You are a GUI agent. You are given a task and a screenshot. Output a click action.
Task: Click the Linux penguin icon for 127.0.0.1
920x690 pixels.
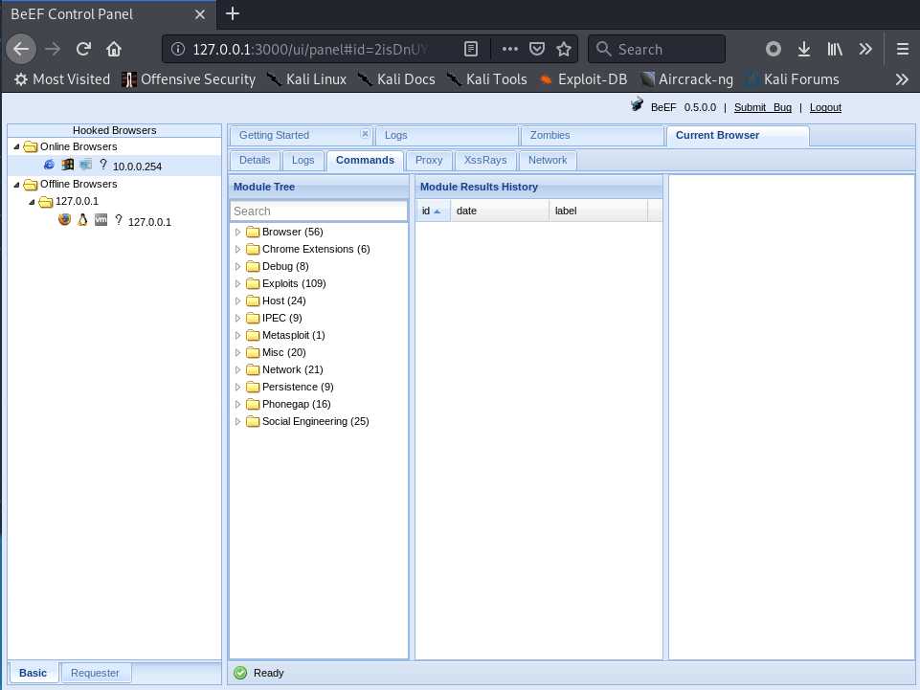[x=82, y=219]
